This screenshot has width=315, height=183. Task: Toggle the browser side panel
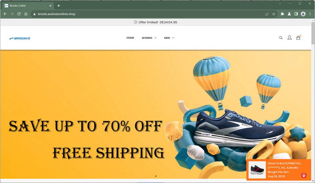click(x=296, y=14)
